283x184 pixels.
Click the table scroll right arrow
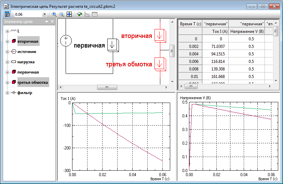[x=270, y=86]
